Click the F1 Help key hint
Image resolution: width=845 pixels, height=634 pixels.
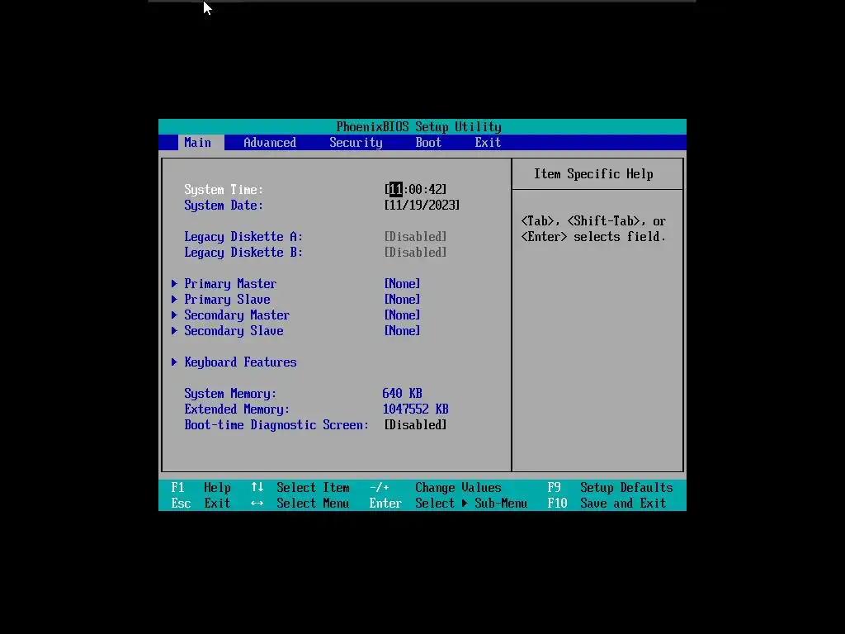[x=201, y=487]
